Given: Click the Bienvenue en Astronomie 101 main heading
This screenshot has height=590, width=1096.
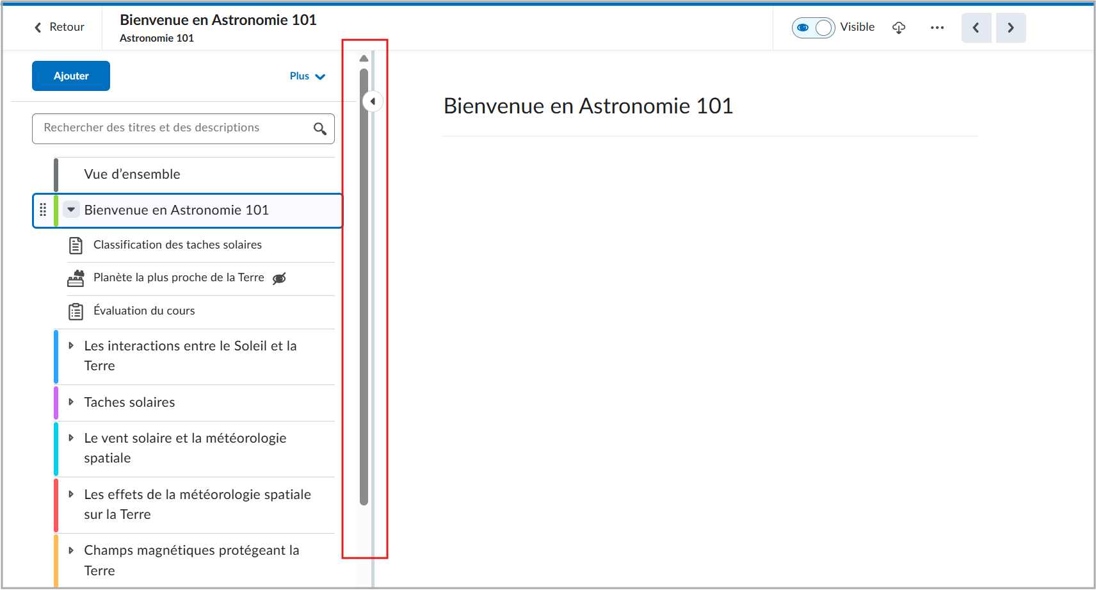Looking at the screenshot, I should pos(588,106).
